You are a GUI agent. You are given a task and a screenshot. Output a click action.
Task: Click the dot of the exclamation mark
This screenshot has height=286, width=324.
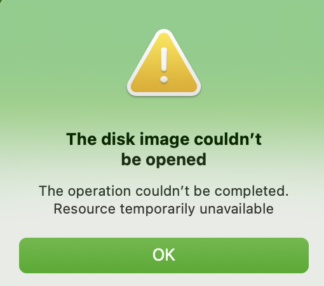pos(164,80)
